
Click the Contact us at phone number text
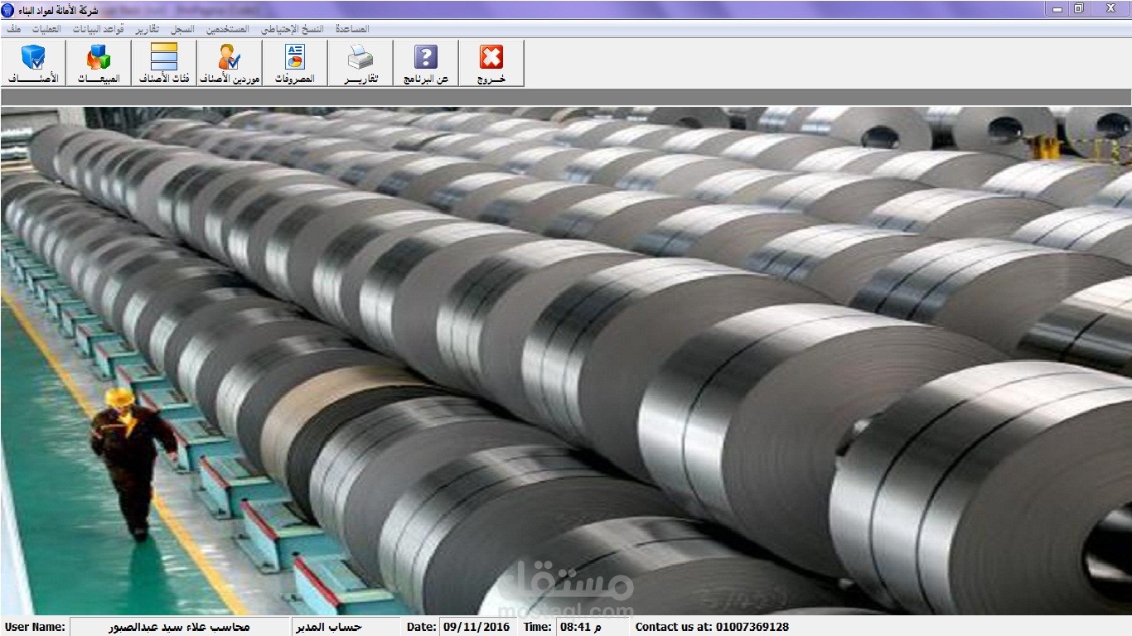[712, 627]
